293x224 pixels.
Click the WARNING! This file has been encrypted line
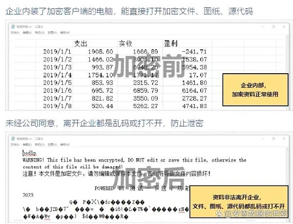(134, 160)
